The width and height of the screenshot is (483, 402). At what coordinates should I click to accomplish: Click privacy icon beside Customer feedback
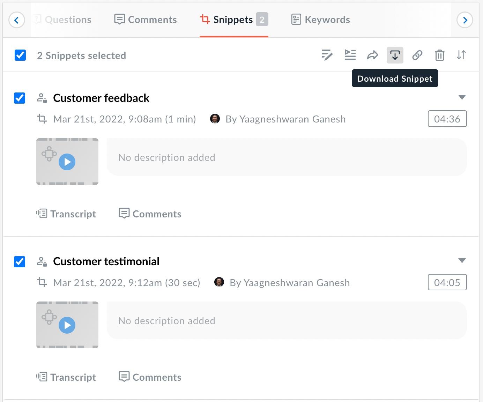[42, 98]
